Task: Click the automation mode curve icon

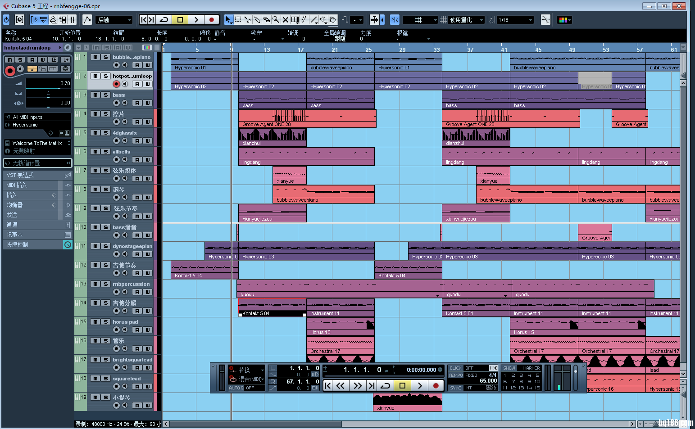Action: click(87, 20)
